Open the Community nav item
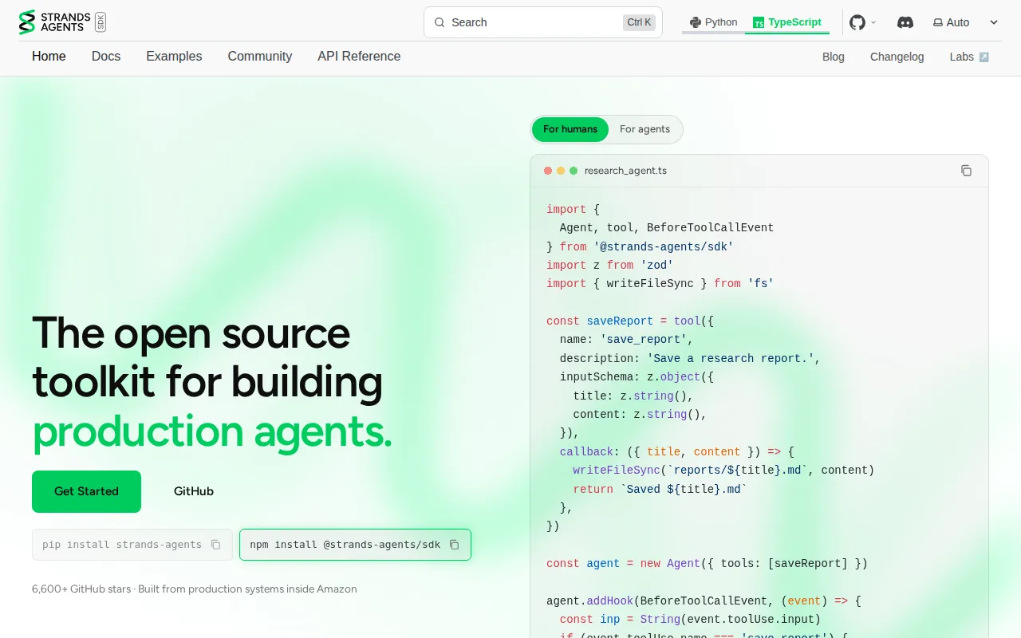Screen dimensions: 1021x638 pyautogui.click(x=260, y=57)
